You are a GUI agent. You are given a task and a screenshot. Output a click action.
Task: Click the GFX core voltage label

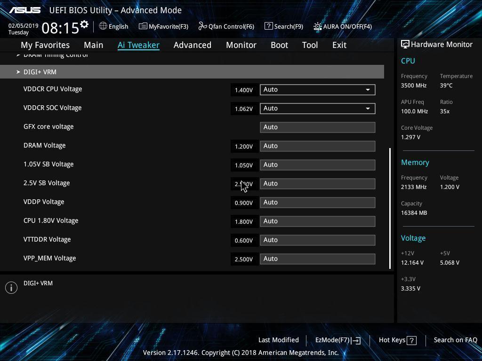coord(48,126)
